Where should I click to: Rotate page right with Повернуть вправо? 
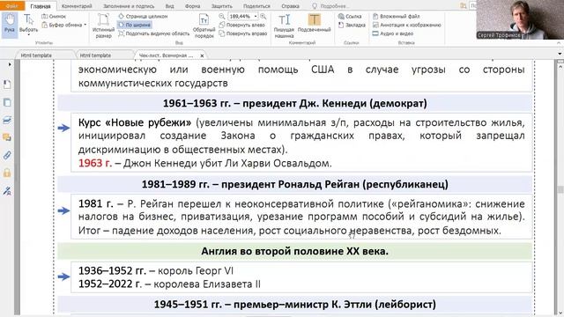tap(243, 33)
